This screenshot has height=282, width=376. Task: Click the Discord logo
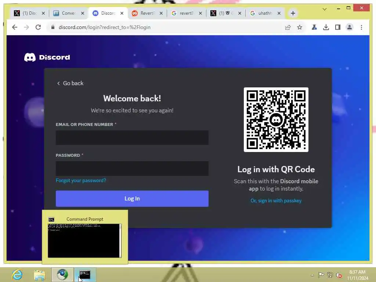pos(47,57)
